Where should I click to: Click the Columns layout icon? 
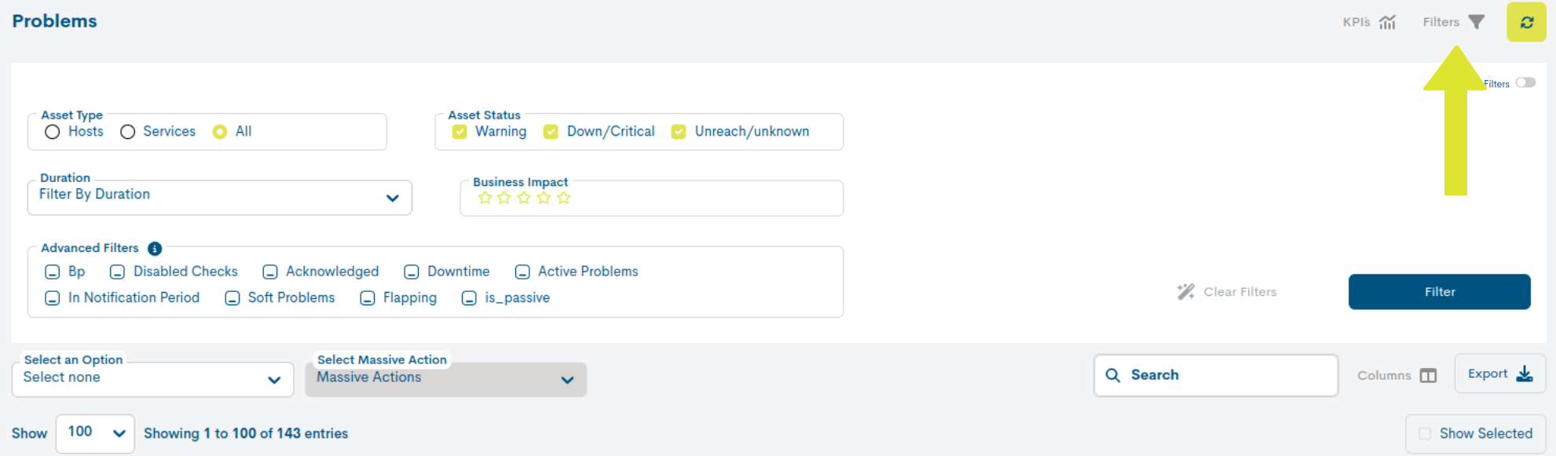coord(1428,376)
